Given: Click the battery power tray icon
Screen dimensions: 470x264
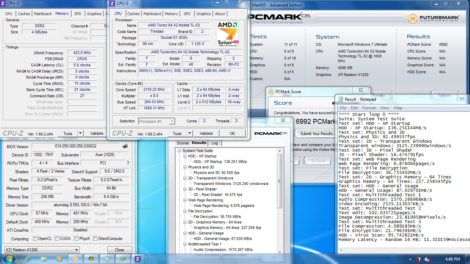Looking at the screenshot, I should click(418, 259).
